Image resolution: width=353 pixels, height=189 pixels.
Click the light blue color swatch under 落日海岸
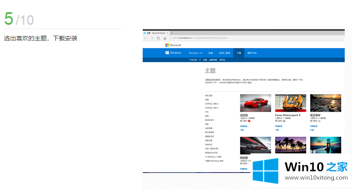click(319, 121)
